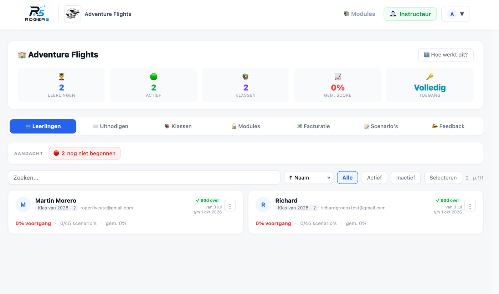499x294 pixels.
Task: Click the '0/45 scenario's' text for Richard
Action: click(318, 223)
